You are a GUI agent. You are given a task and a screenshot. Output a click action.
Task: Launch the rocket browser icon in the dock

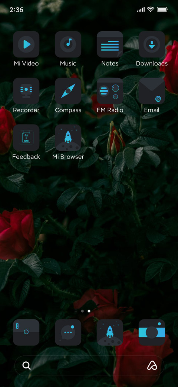click(110, 332)
